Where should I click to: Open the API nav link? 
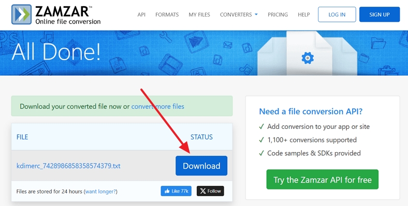[x=141, y=14]
